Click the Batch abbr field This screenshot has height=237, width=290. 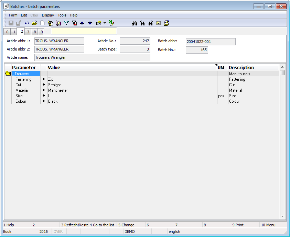[x=211, y=42]
